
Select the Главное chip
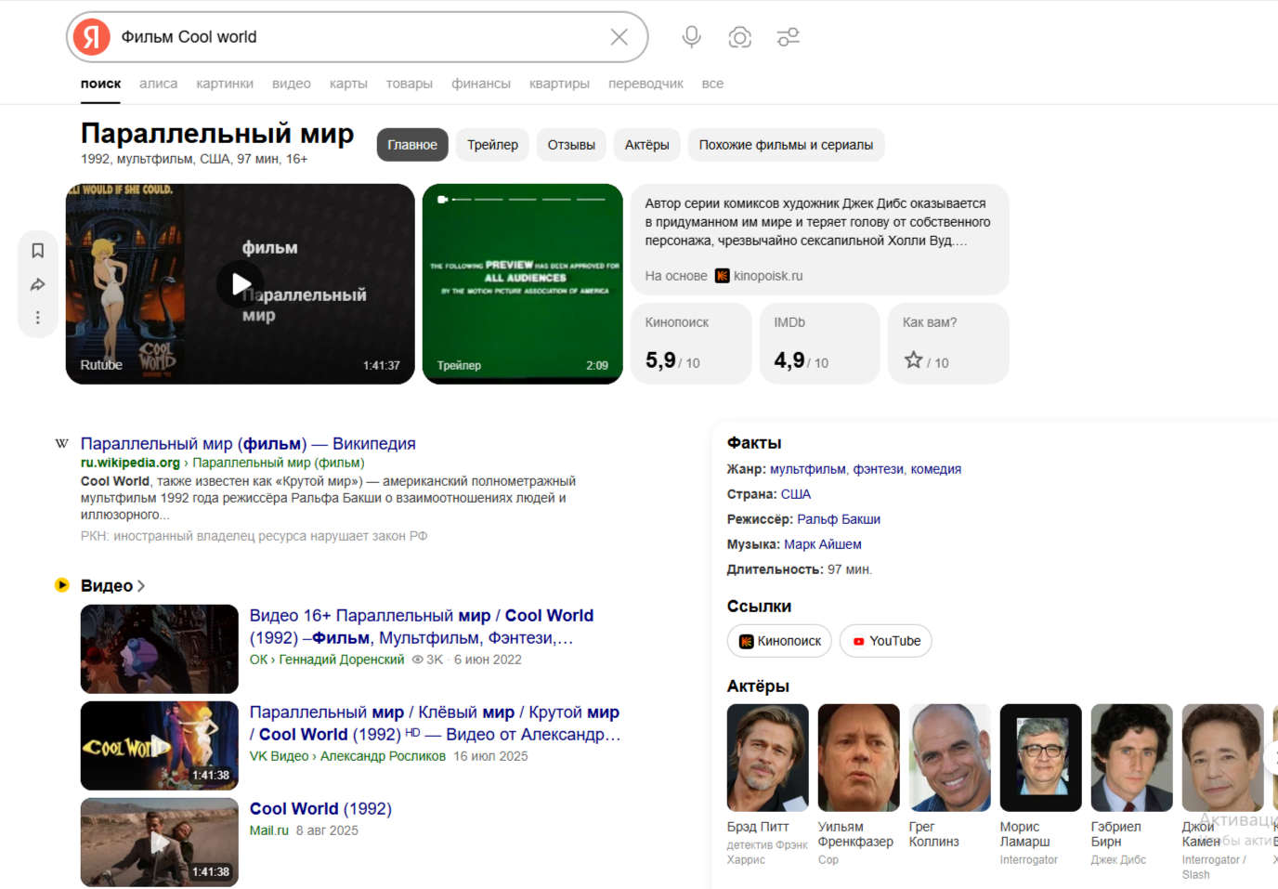[412, 145]
